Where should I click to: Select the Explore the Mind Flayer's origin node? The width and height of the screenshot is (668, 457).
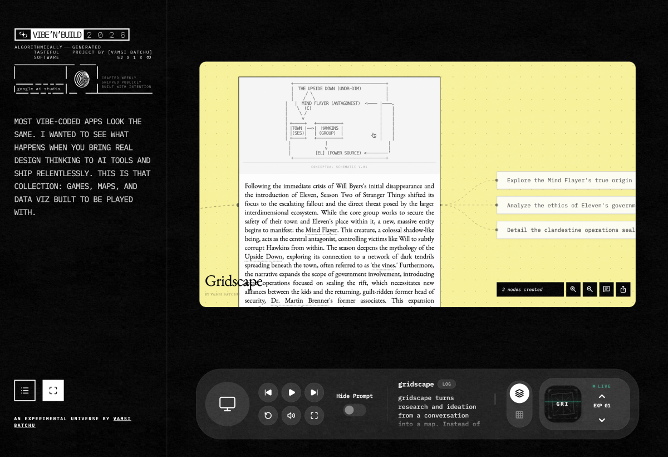[568, 181]
